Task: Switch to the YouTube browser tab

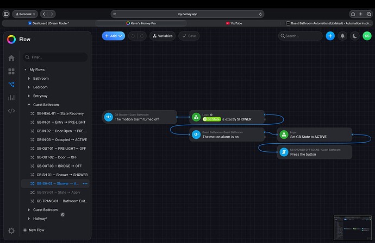Action: [234, 23]
